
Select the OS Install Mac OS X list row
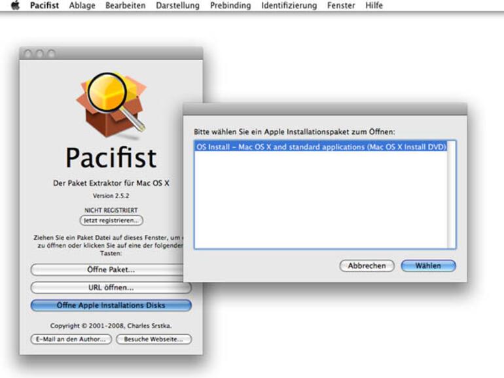[321, 146]
